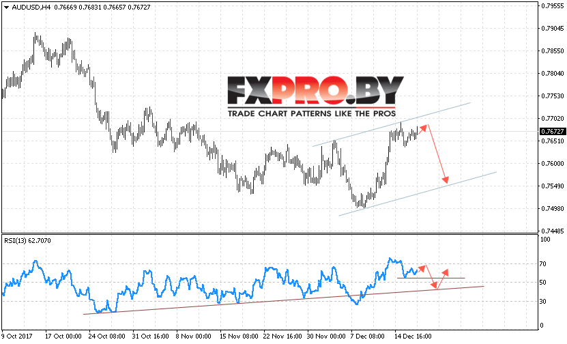
Task: Click price axis label 0.78040
Action: (552, 74)
